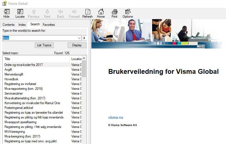The image size is (226, 144).
Task: Click the results list scroll up arrow
Action: pos(84,58)
